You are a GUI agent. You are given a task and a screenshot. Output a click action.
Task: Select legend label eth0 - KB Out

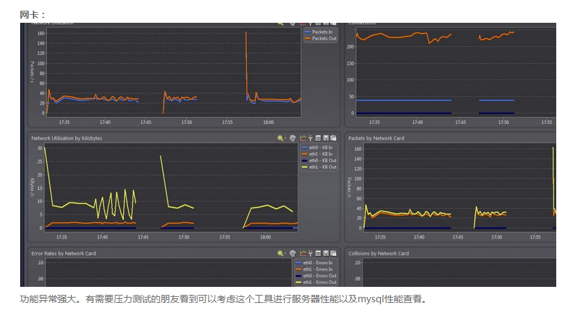pyautogui.click(x=322, y=161)
